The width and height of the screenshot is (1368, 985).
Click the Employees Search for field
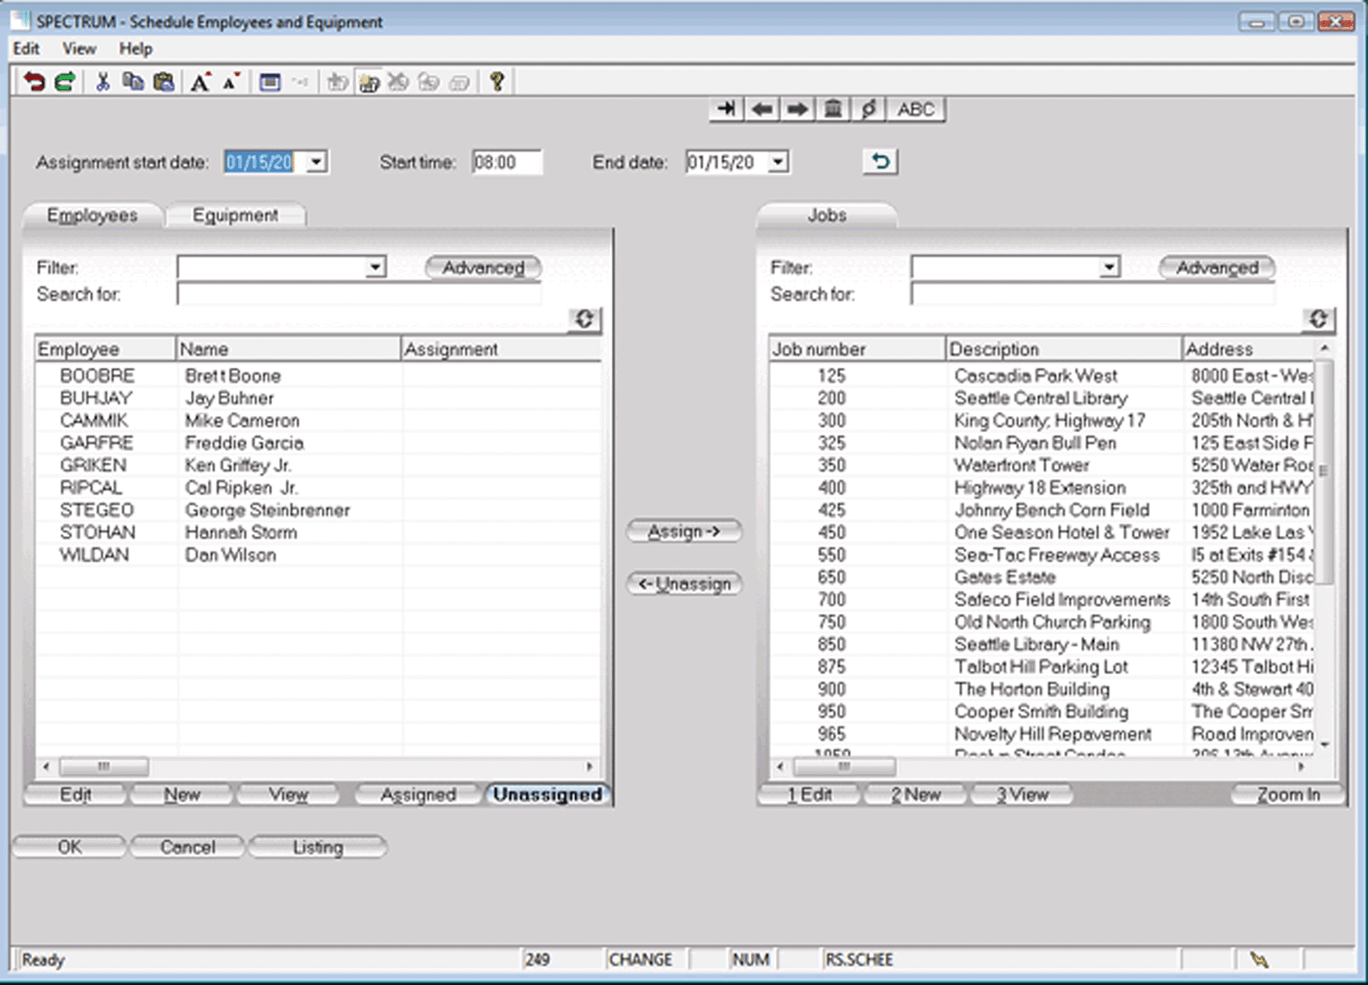(359, 294)
